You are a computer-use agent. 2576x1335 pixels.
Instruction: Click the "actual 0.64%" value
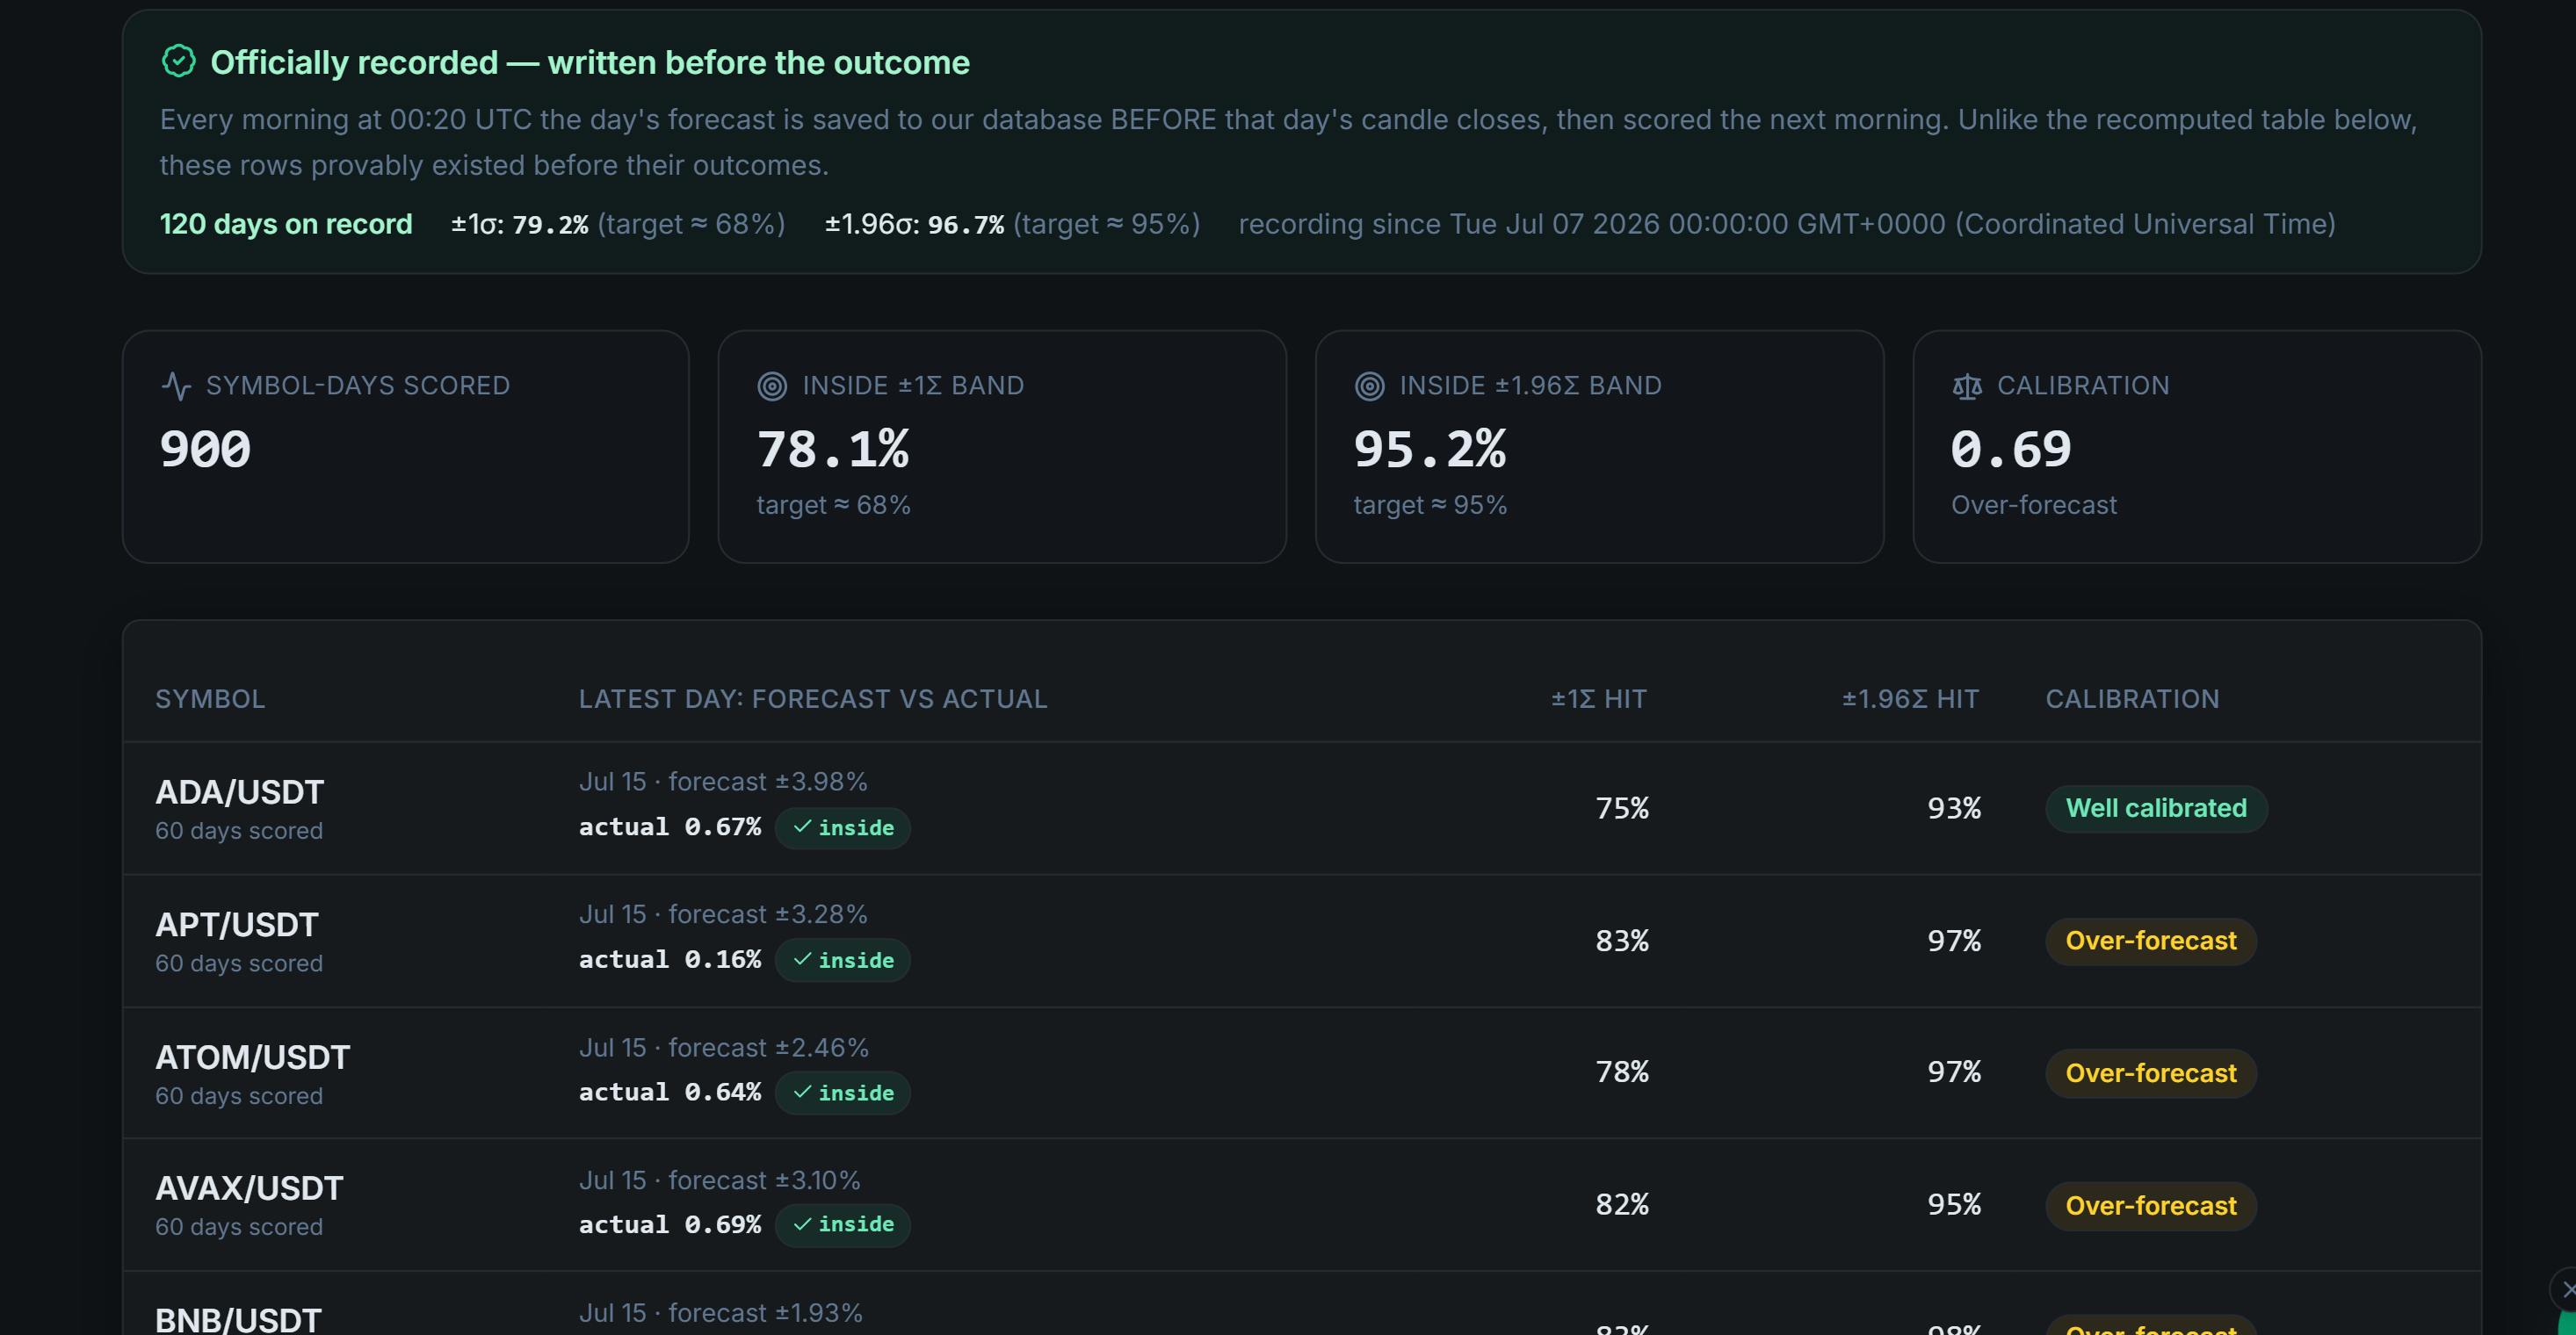670,1092
